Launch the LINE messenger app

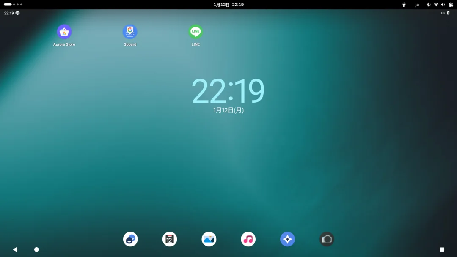195,32
